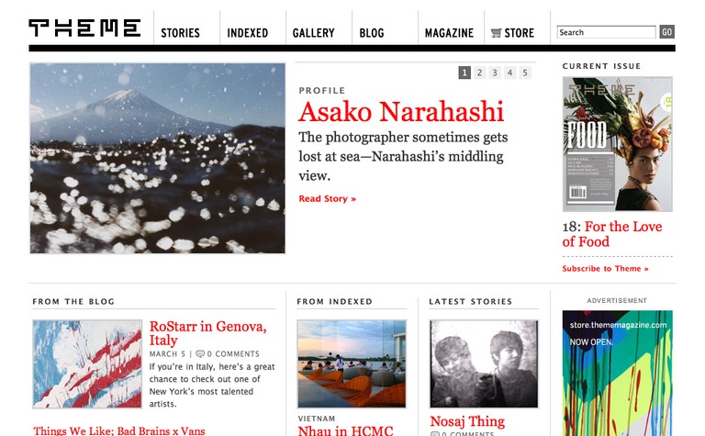705x436 pixels.
Task: Jump to featured slide 5
Action: (x=525, y=73)
